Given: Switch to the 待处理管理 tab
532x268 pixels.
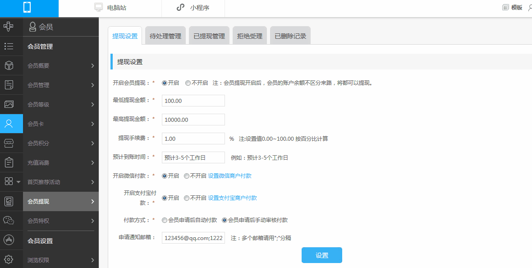Looking at the screenshot, I should tap(165, 36).
